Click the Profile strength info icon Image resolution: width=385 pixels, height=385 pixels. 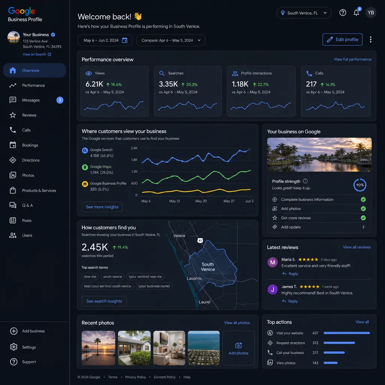305,181
